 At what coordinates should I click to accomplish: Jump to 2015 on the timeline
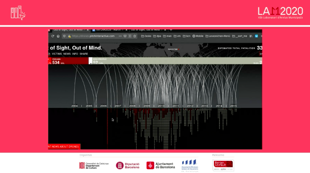[233, 106]
